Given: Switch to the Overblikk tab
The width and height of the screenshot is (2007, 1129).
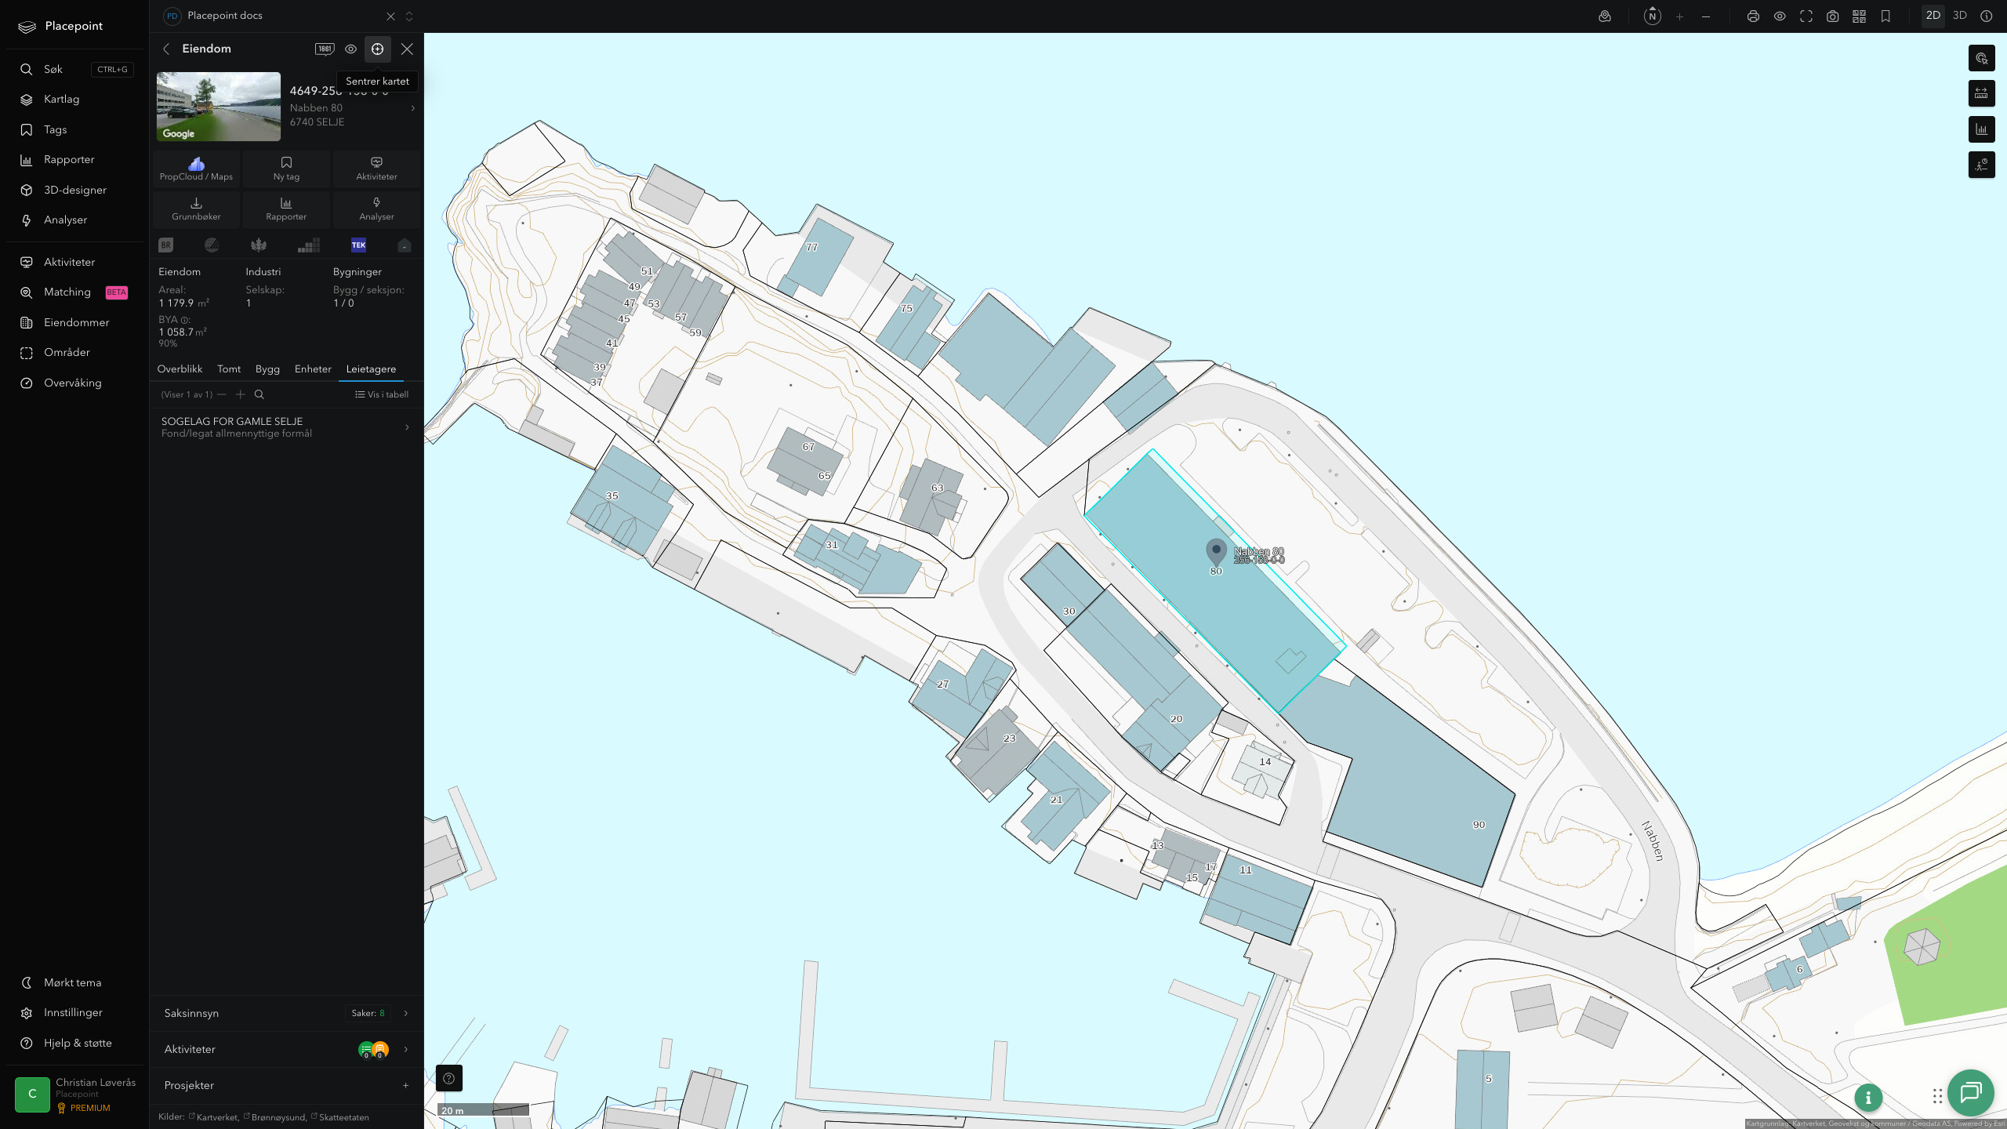Looking at the screenshot, I should point(180,368).
